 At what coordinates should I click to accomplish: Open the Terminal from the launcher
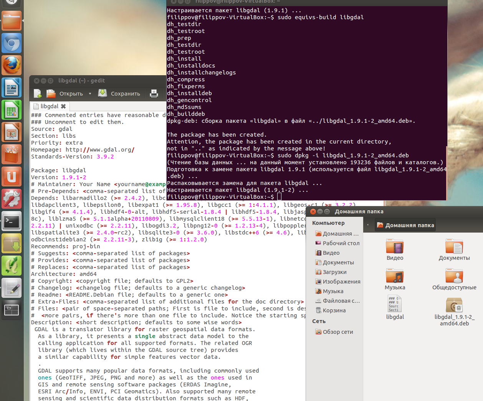12,221
